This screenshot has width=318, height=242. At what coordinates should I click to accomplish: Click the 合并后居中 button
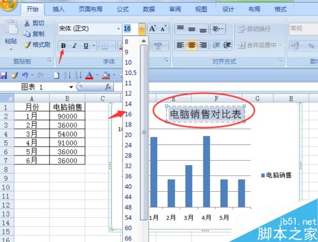[259, 45]
